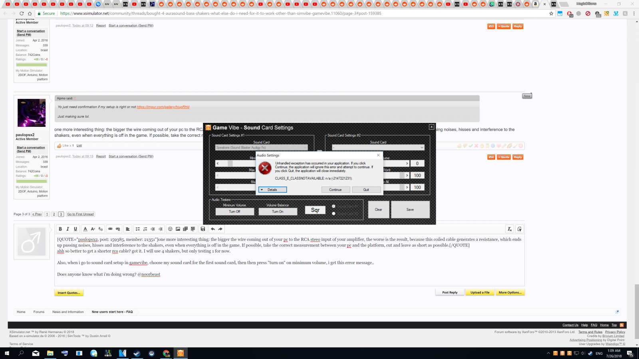This screenshot has height=359, width=639.
Task: Open font size menu in editor toolbar
Action: (x=93, y=229)
